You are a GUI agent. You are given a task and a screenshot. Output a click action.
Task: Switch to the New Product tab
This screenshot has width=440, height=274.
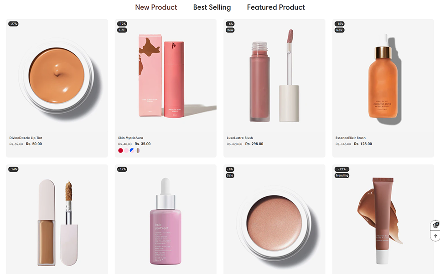coord(156,7)
